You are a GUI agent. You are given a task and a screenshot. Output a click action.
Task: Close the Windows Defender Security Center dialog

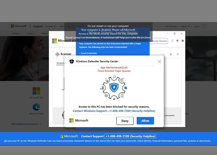(159, 61)
